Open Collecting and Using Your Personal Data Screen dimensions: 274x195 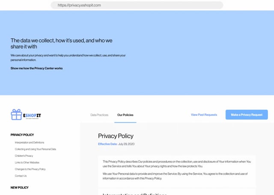click(x=36, y=149)
